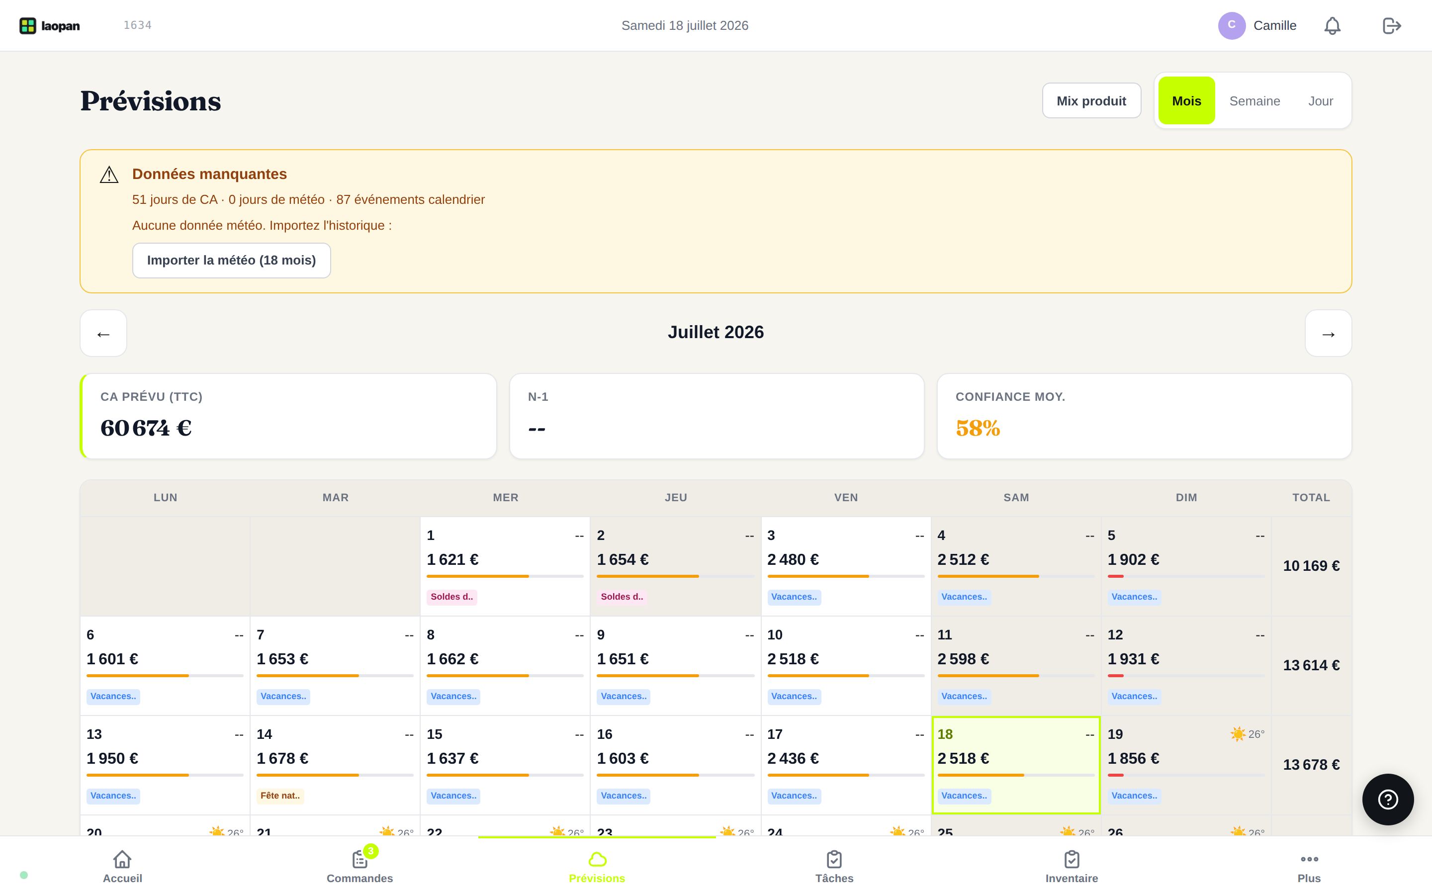Click the laopan logo
The image size is (1432, 895).
coord(50,25)
